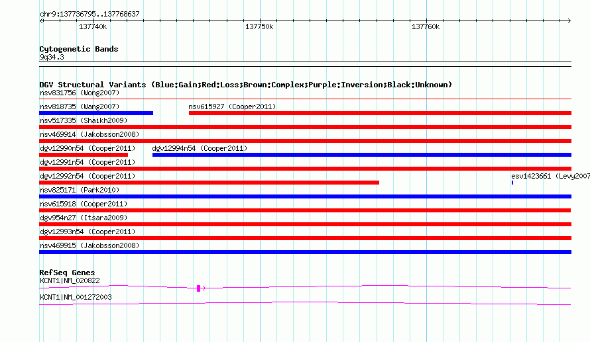This screenshot has height=342, width=590.
Task: Select the dgv12994n54 blue gain bar
Action: click(x=362, y=155)
